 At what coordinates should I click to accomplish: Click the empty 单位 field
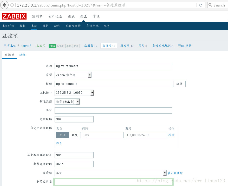click(113, 110)
